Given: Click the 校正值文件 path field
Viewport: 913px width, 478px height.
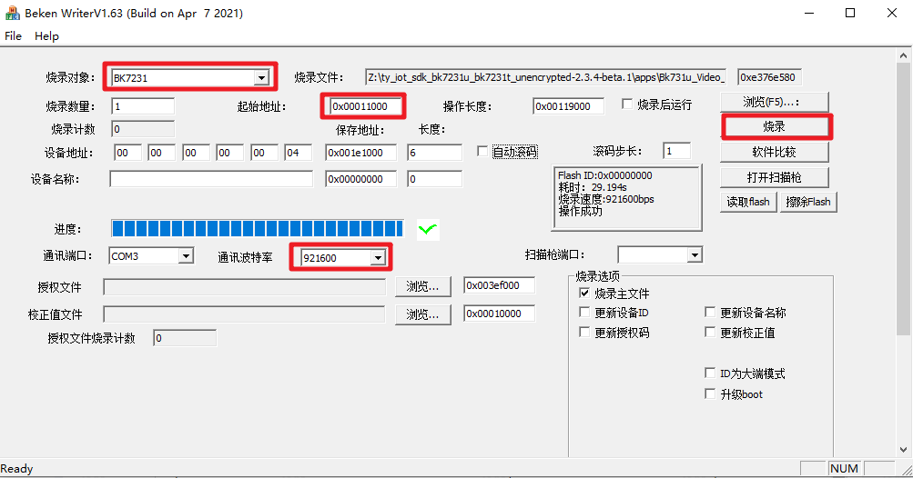Looking at the screenshot, I should click(x=245, y=314).
